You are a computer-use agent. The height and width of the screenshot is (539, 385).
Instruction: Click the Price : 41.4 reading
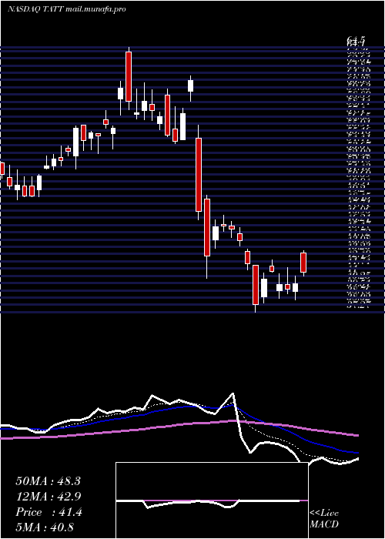(49, 512)
